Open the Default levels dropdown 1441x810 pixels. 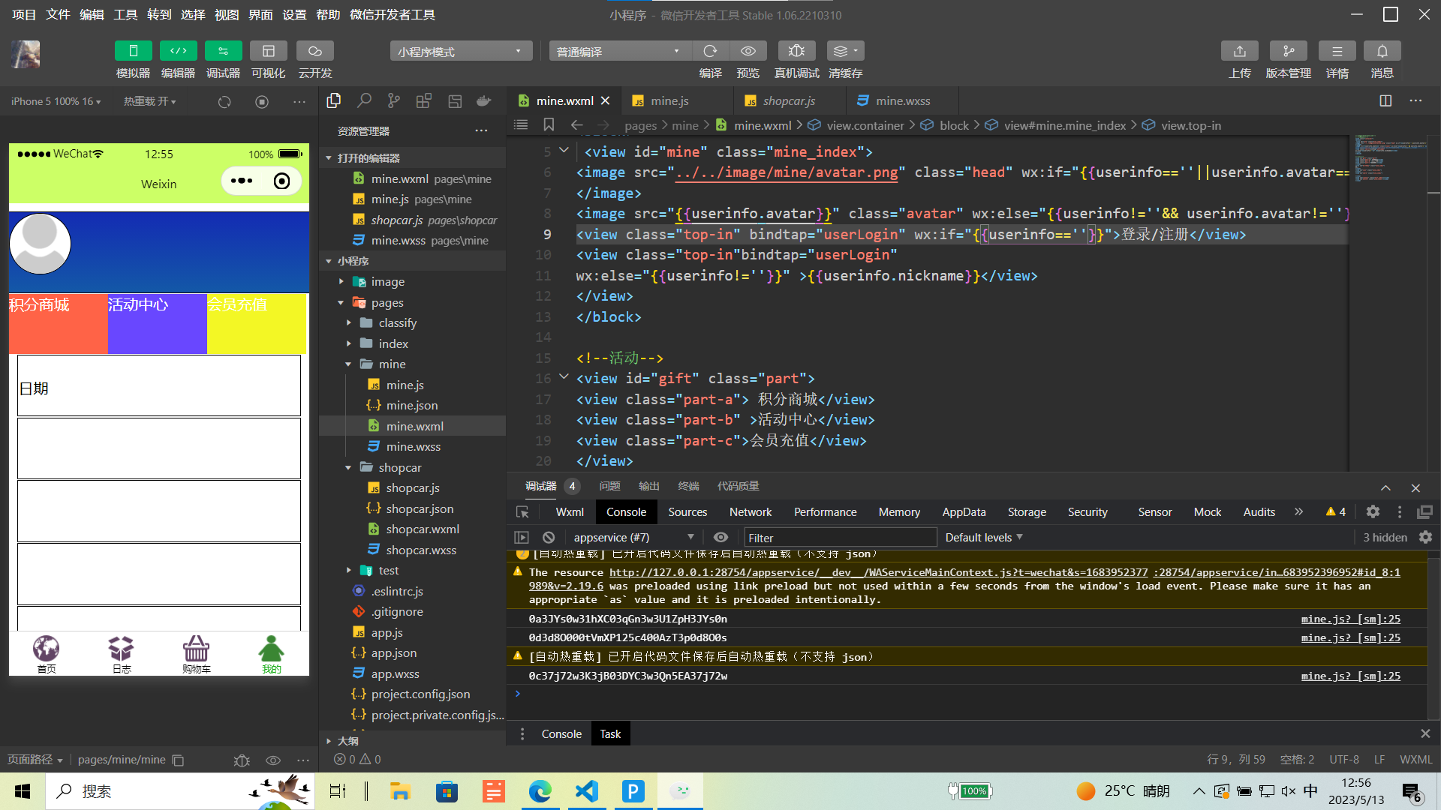pos(983,538)
